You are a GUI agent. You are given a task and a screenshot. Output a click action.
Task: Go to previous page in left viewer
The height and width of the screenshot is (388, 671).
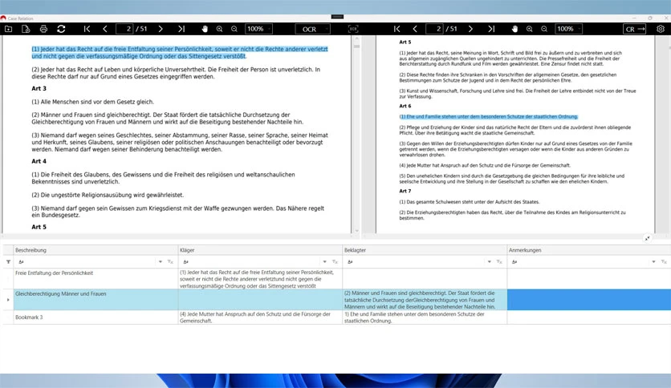(x=105, y=29)
